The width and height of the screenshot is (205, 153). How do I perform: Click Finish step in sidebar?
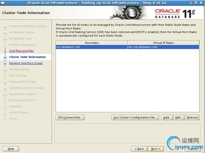[x=13, y=119]
